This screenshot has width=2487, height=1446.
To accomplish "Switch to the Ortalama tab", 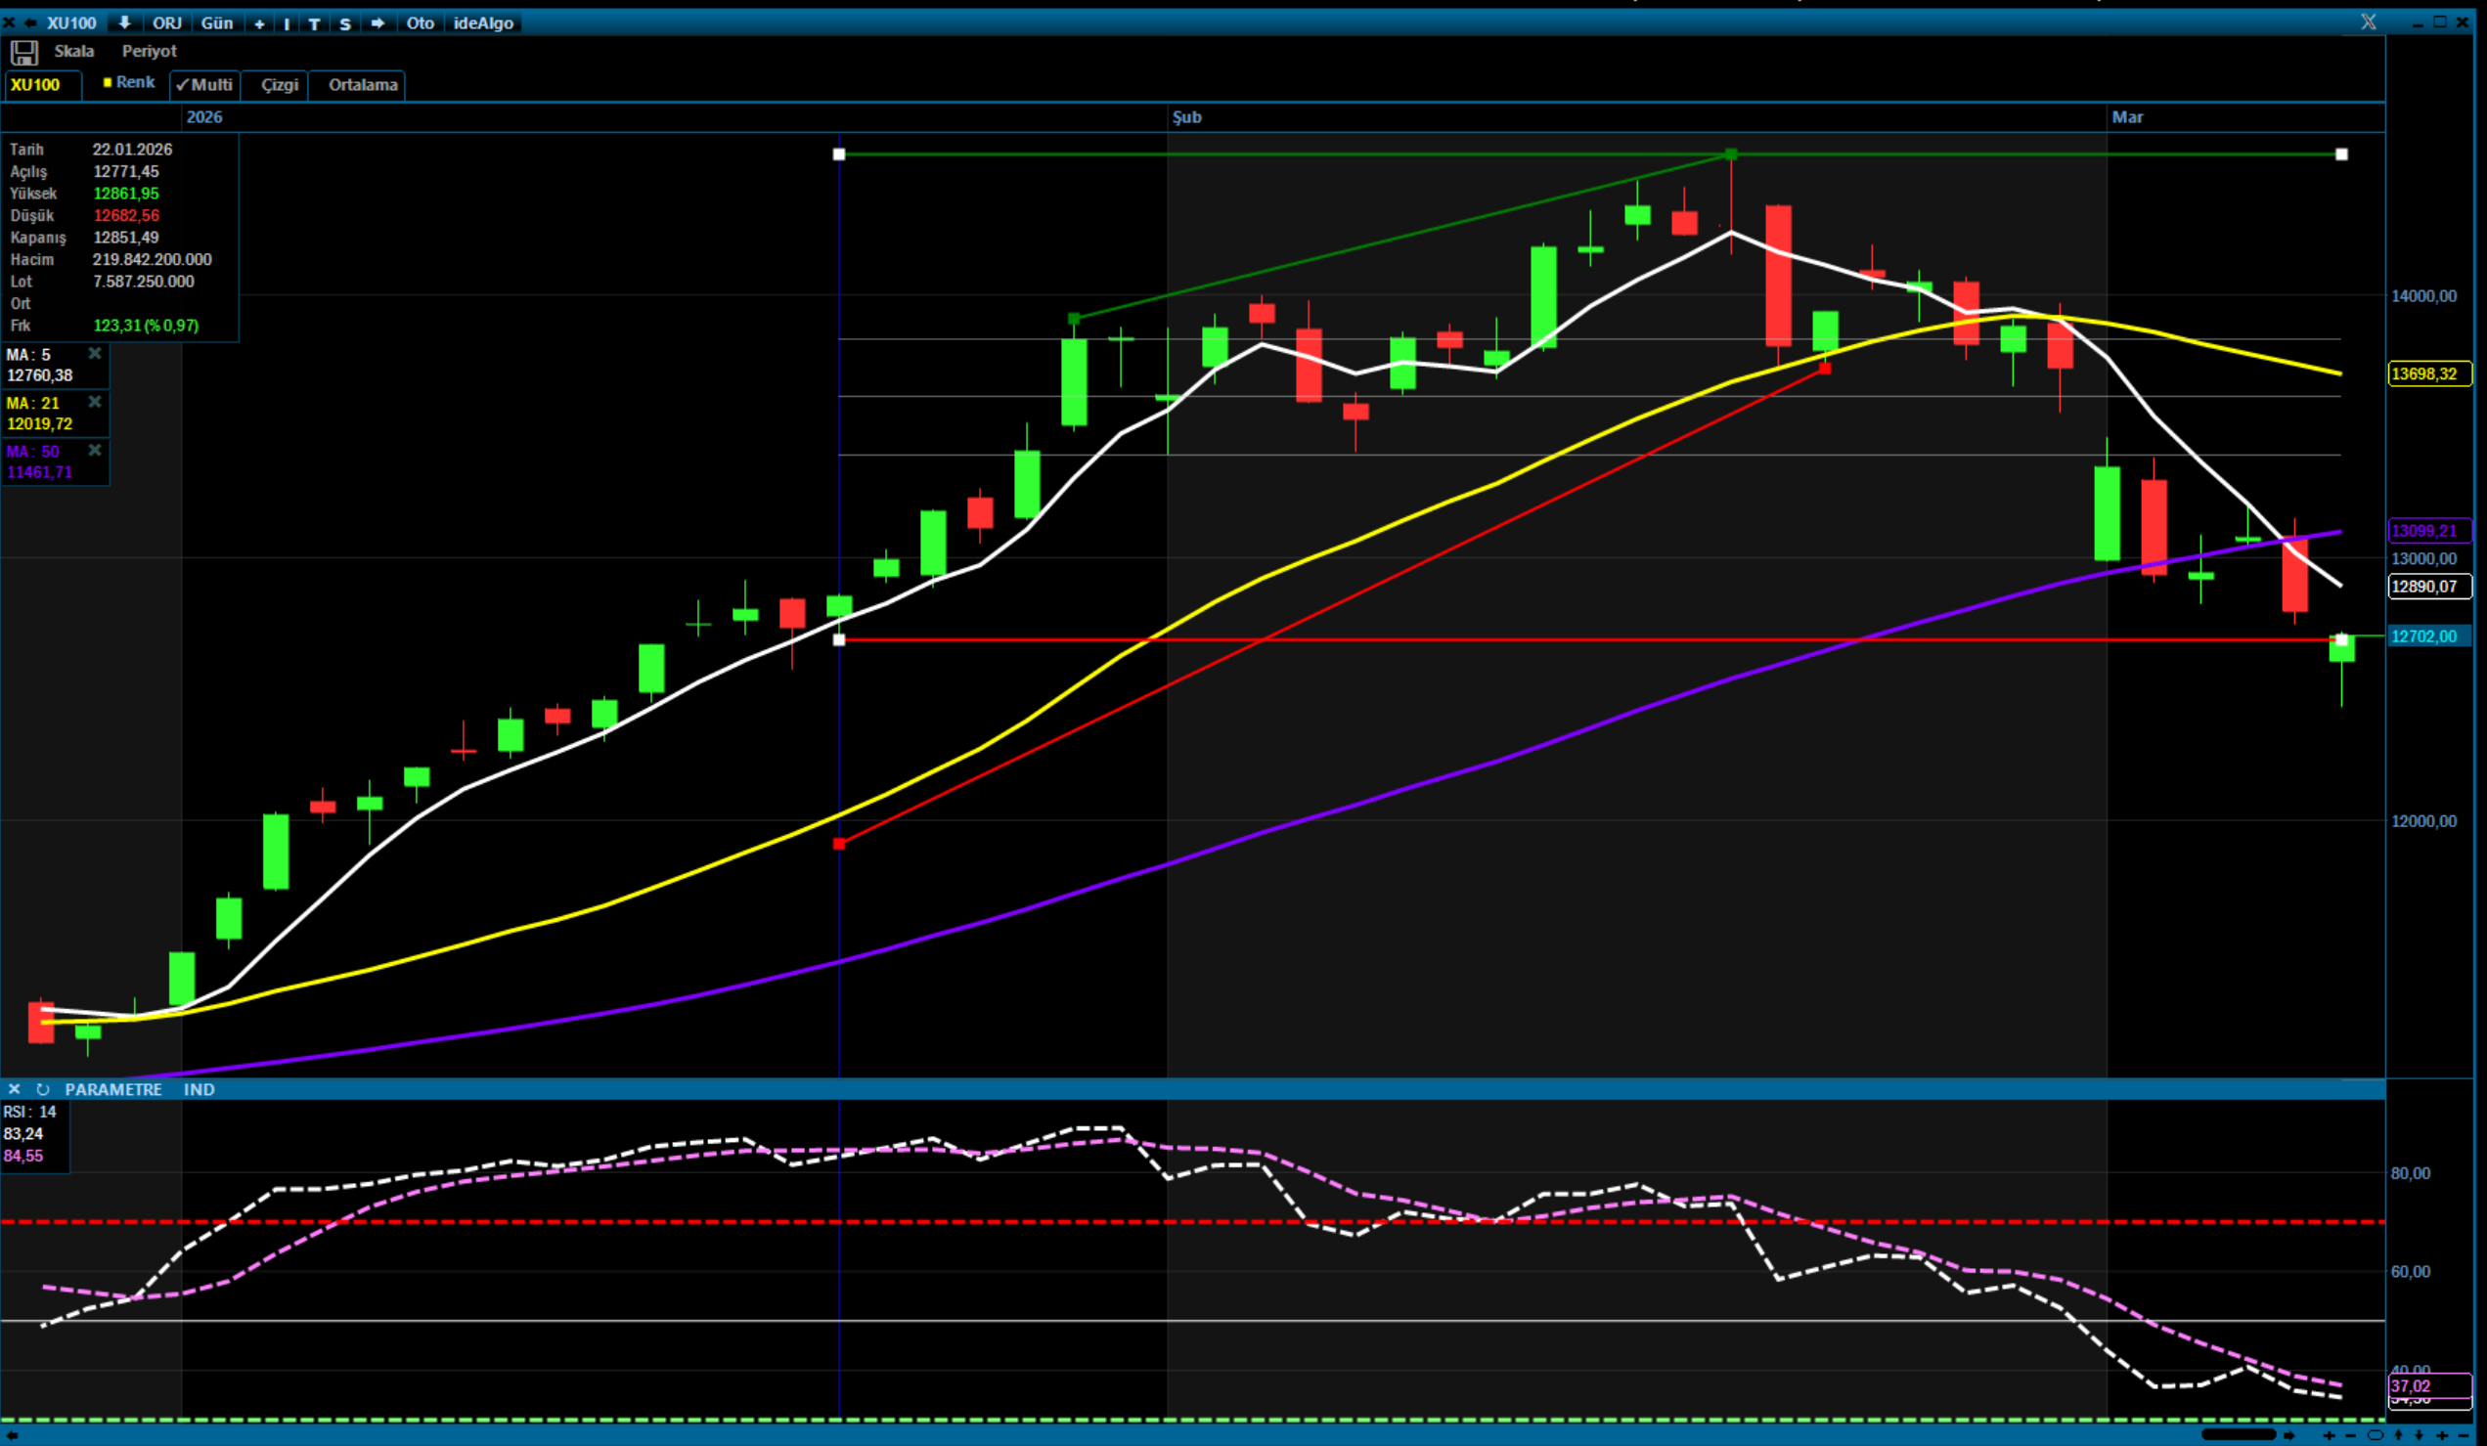I will (x=362, y=85).
